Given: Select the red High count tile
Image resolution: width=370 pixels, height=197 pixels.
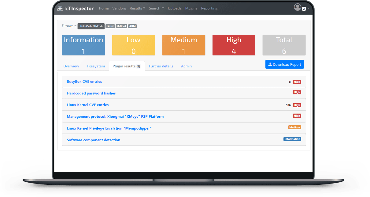Looking at the screenshot, I should pos(234,45).
